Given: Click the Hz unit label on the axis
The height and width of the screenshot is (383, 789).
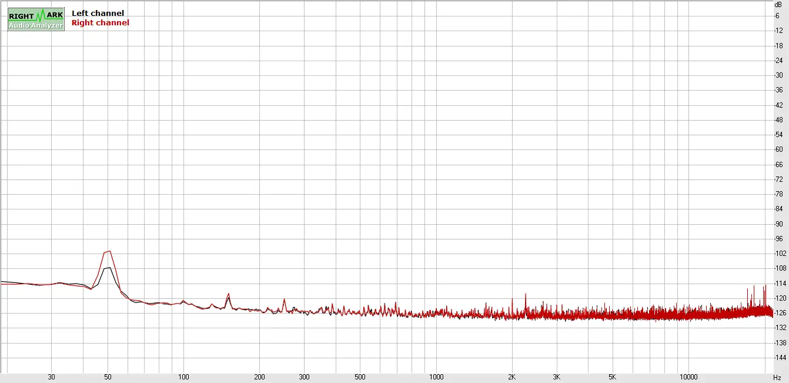Looking at the screenshot, I should (x=777, y=377).
